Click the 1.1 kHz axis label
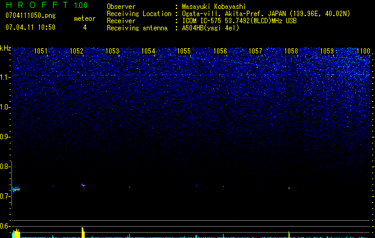Screen dimensions: 375x238 point(5,77)
